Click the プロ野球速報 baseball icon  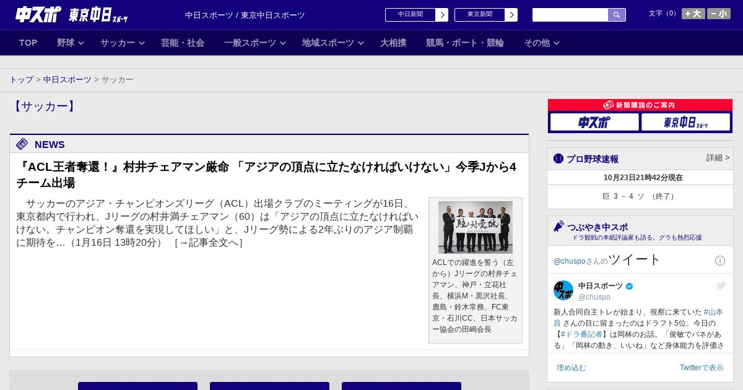(558, 158)
